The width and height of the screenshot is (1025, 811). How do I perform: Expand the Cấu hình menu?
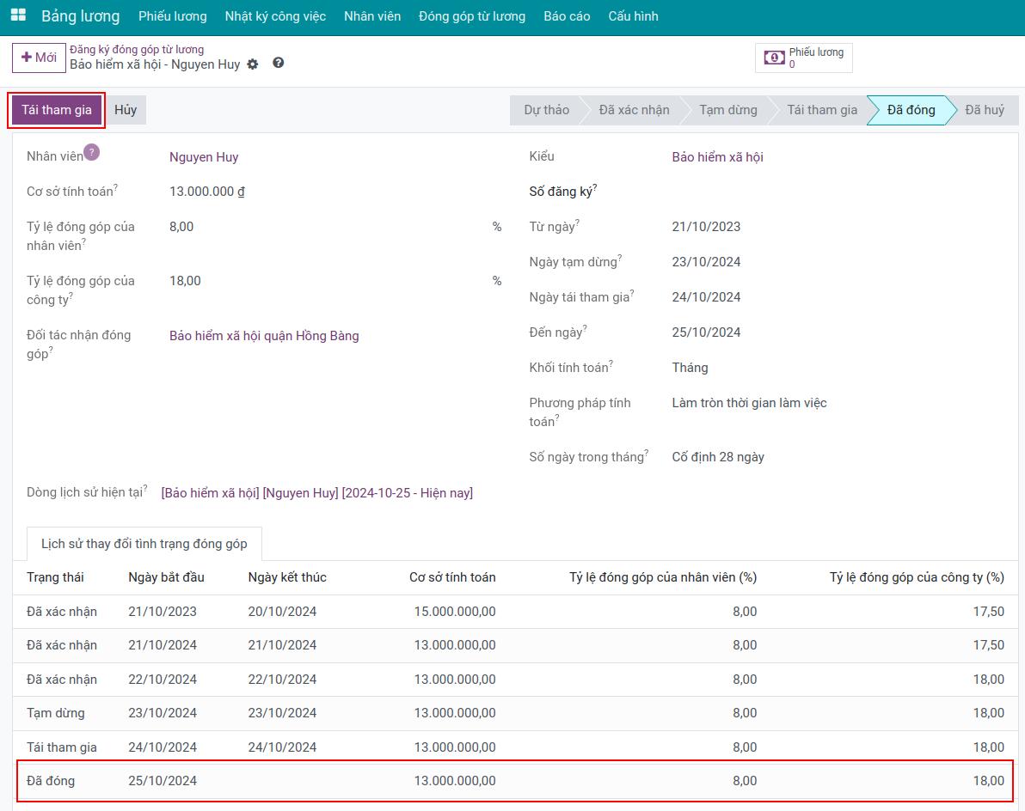[633, 16]
